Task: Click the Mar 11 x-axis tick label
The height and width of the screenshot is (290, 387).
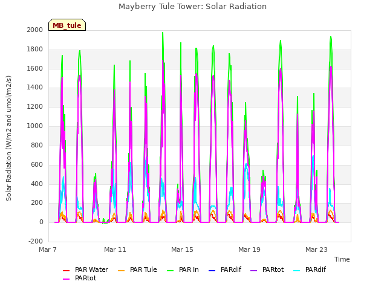Action: [x=115, y=250]
